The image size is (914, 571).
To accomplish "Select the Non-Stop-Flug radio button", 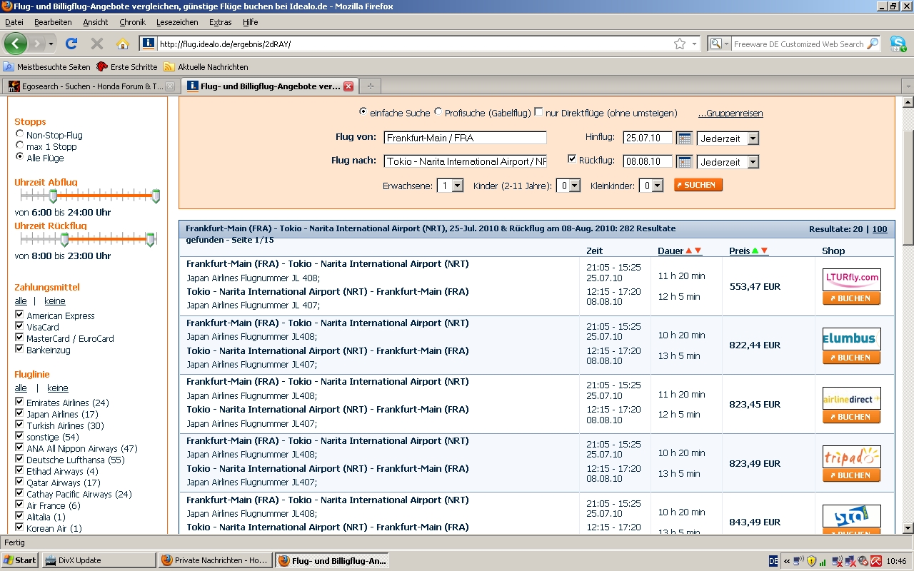I will (19, 134).
